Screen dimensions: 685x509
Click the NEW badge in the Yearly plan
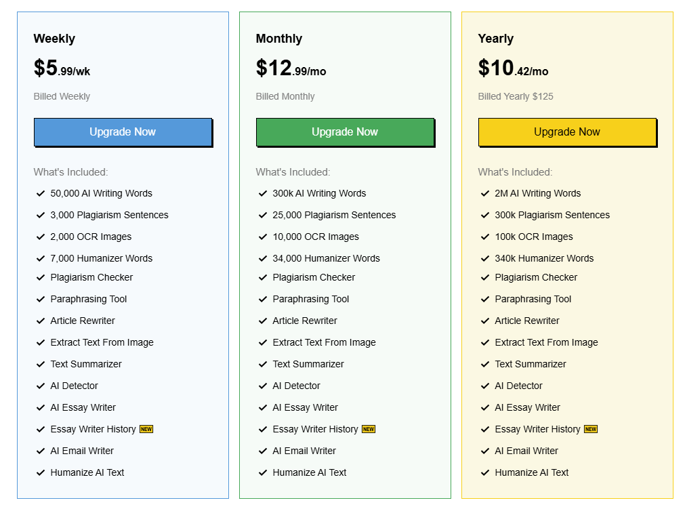[591, 429]
